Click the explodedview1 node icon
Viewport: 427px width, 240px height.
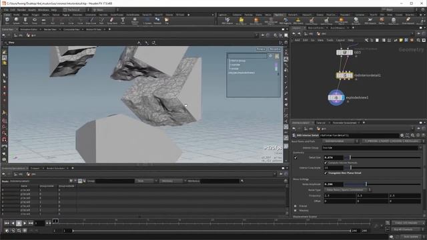click(336, 97)
